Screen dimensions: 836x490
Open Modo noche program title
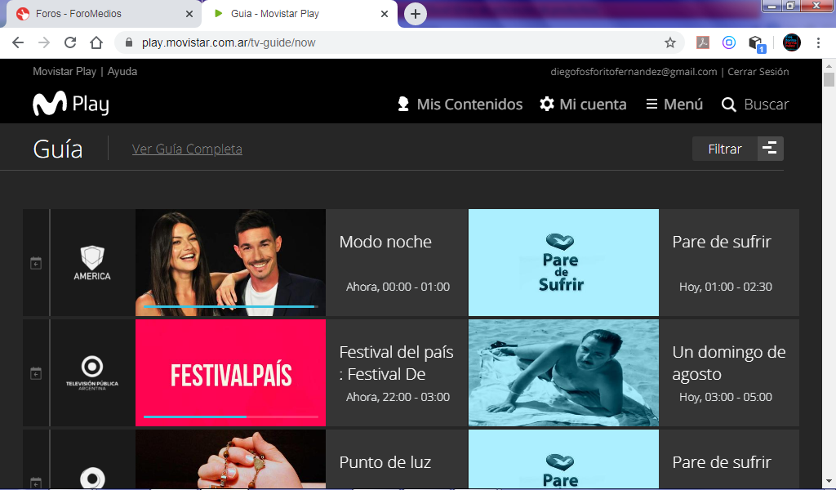click(385, 242)
